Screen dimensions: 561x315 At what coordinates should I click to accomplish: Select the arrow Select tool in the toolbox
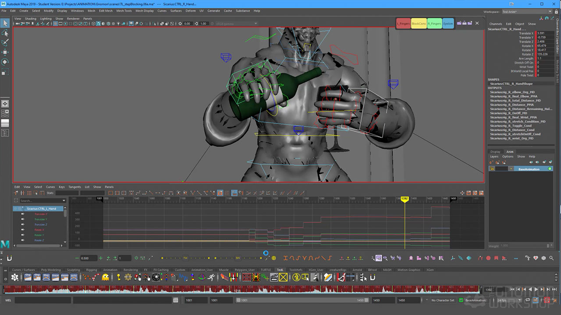[5, 23]
